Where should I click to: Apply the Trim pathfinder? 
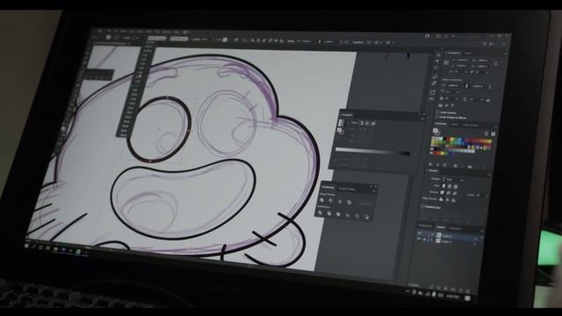(x=328, y=213)
